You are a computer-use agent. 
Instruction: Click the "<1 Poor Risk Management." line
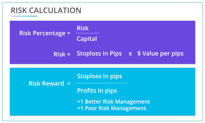[112, 108]
